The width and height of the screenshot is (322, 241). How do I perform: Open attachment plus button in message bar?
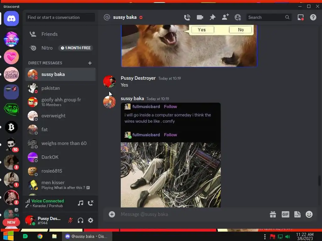coord(112,214)
